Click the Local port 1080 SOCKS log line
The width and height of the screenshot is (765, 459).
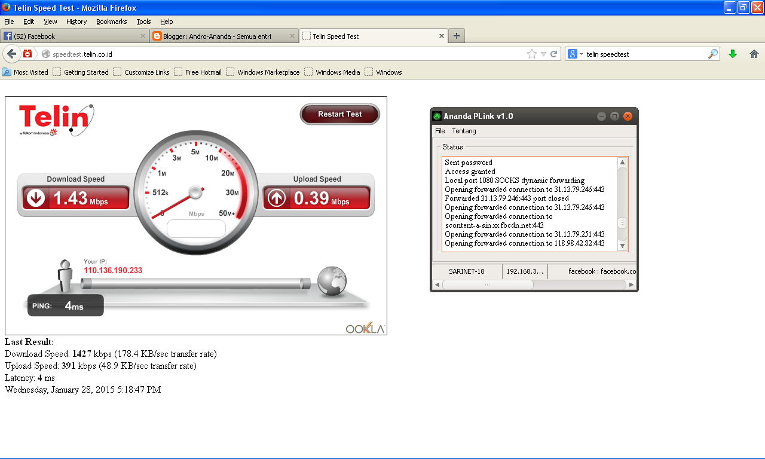pyautogui.click(x=515, y=180)
